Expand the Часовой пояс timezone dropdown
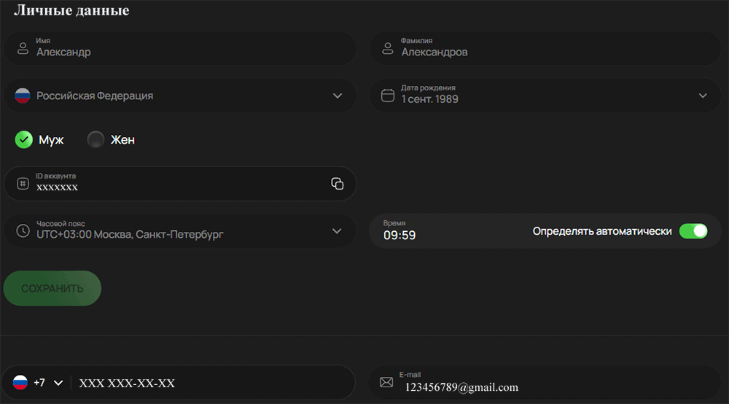 (337, 231)
